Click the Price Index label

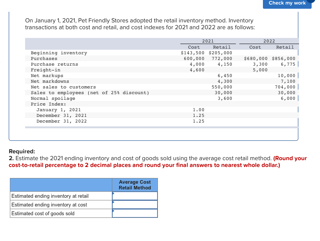49,104
